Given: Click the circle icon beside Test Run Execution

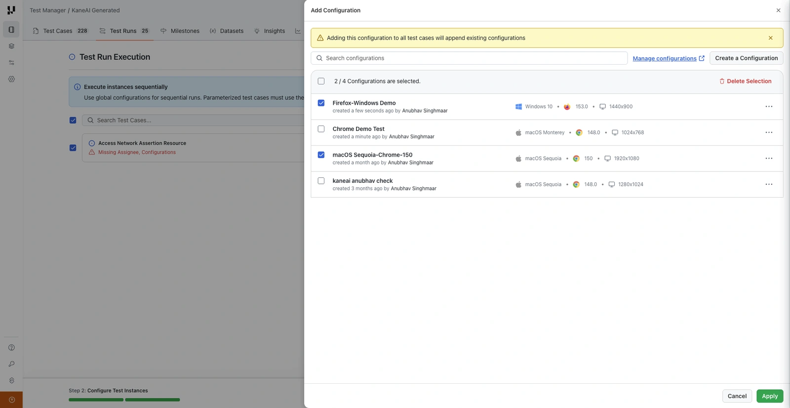Looking at the screenshot, I should [x=72, y=57].
